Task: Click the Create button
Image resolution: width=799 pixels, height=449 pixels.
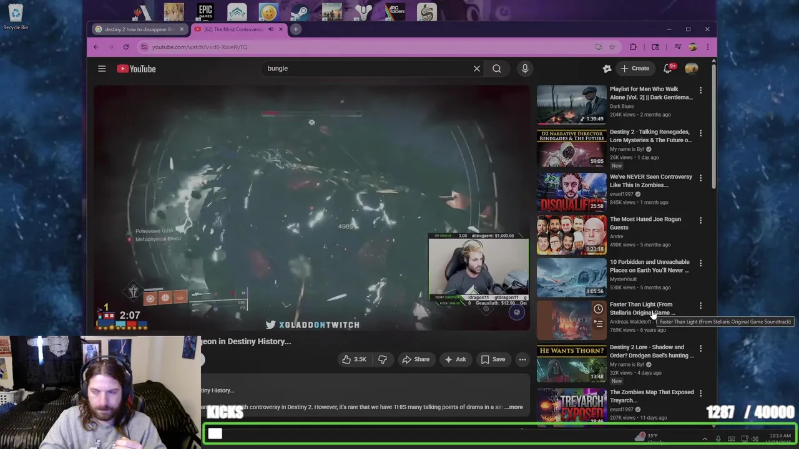Action: [x=635, y=69]
